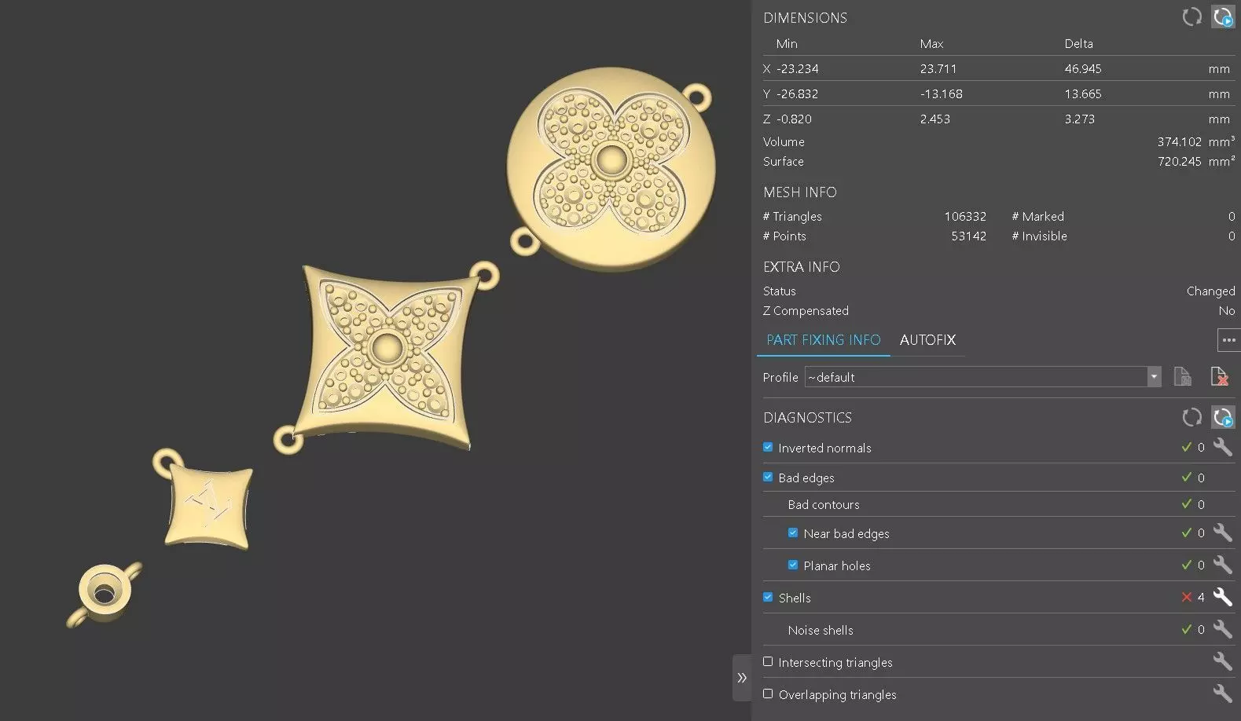The height and width of the screenshot is (721, 1241).
Task: Enable auto-update icon in Dimensions header
Action: coord(1222,17)
